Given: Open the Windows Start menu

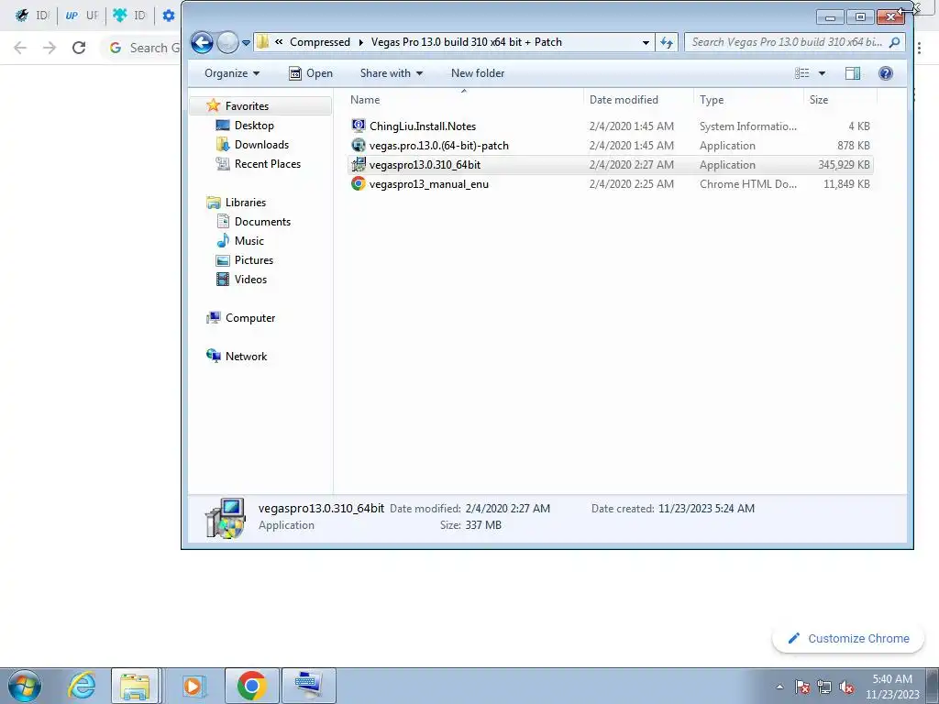Looking at the screenshot, I should [24, 686].
